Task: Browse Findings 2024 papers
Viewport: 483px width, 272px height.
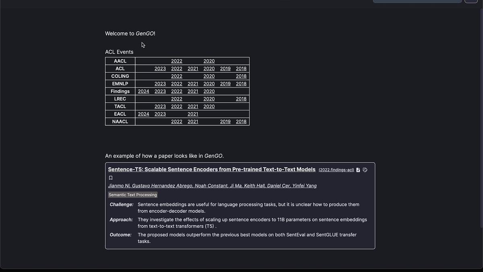Action: click(x=144, y=91)
